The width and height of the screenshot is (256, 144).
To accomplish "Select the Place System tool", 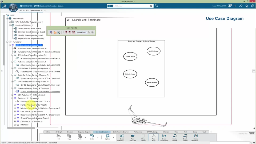I will [x=143, y=136].
